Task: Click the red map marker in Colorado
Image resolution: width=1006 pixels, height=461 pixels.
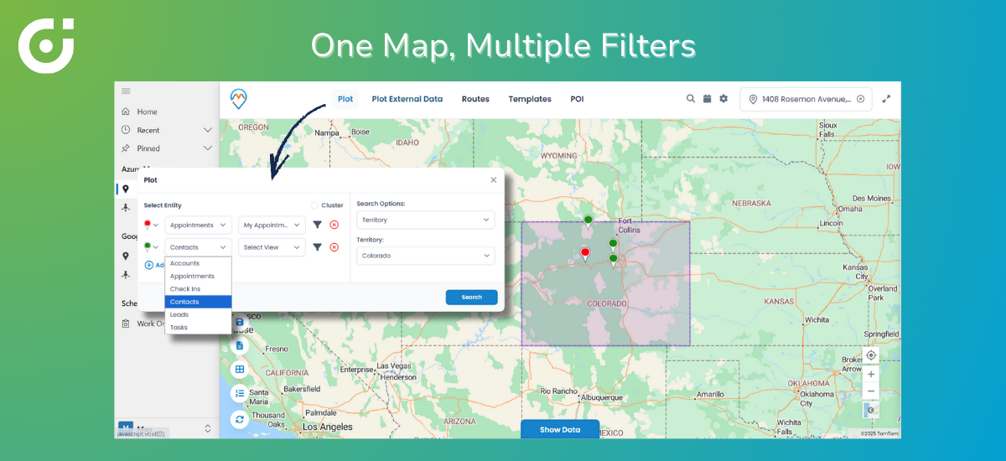Action: [585, 253]
